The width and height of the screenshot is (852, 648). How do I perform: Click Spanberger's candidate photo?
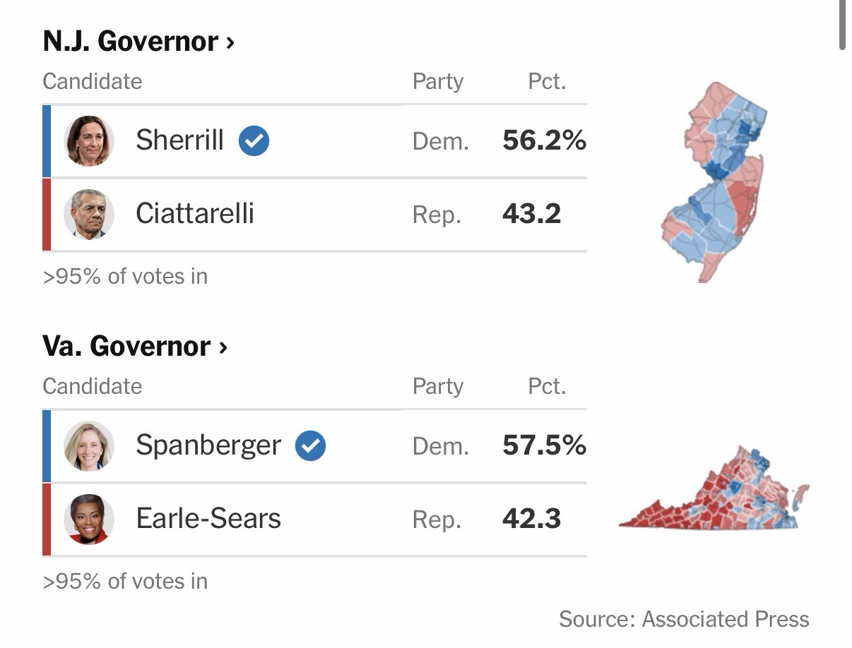[x=89, y=445]
